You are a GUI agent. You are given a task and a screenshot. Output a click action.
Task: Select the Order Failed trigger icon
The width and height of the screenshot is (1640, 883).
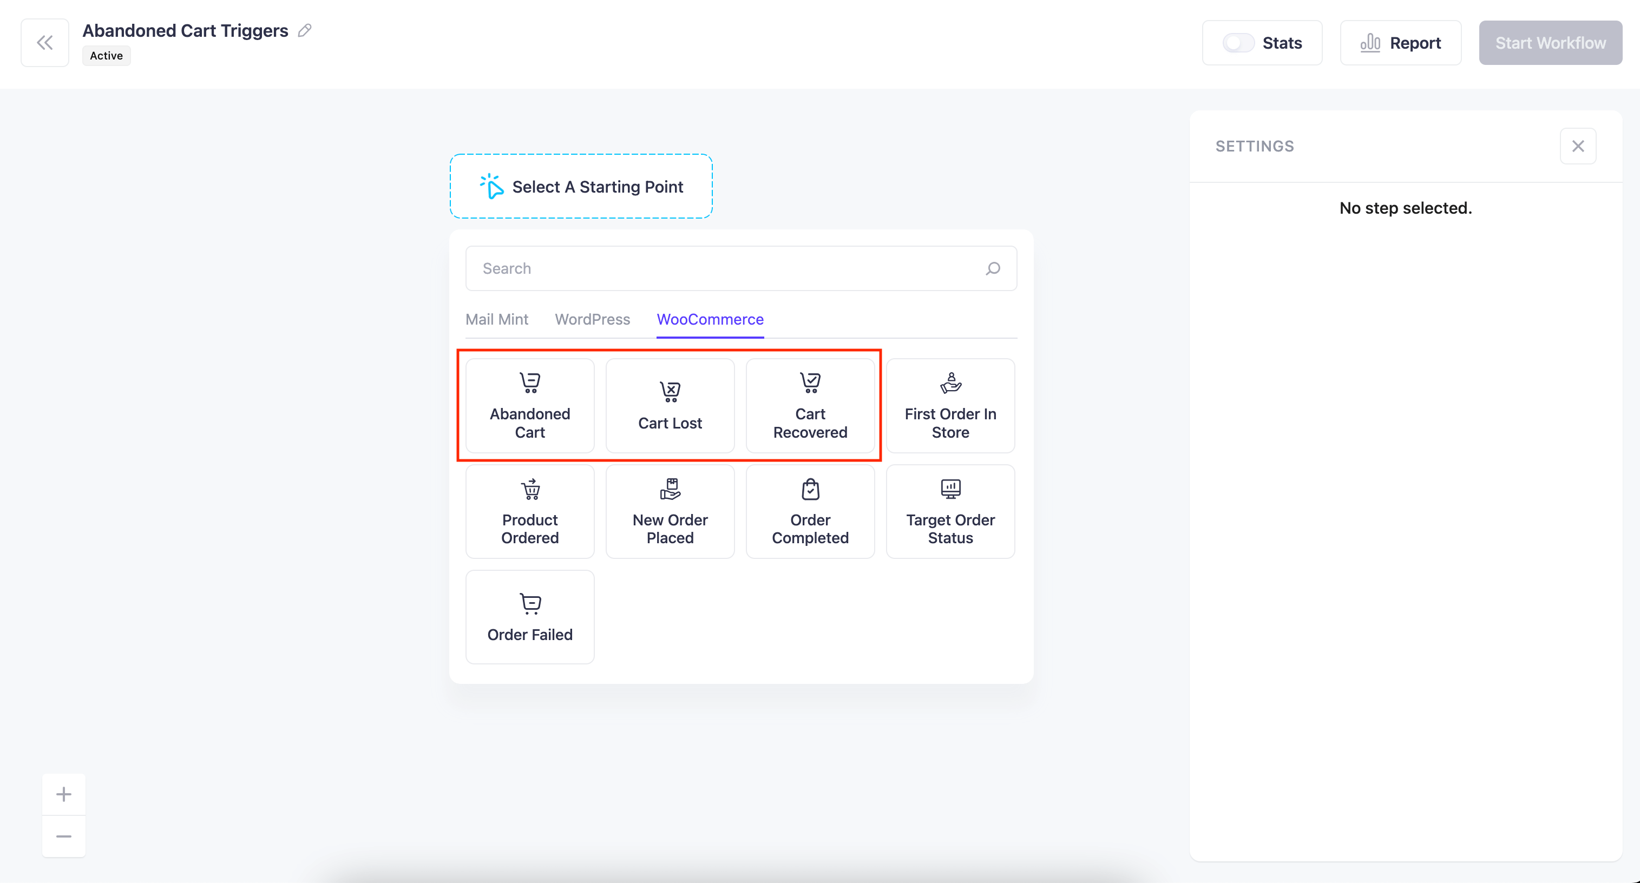pyautogui.click(x=530, y=603)
